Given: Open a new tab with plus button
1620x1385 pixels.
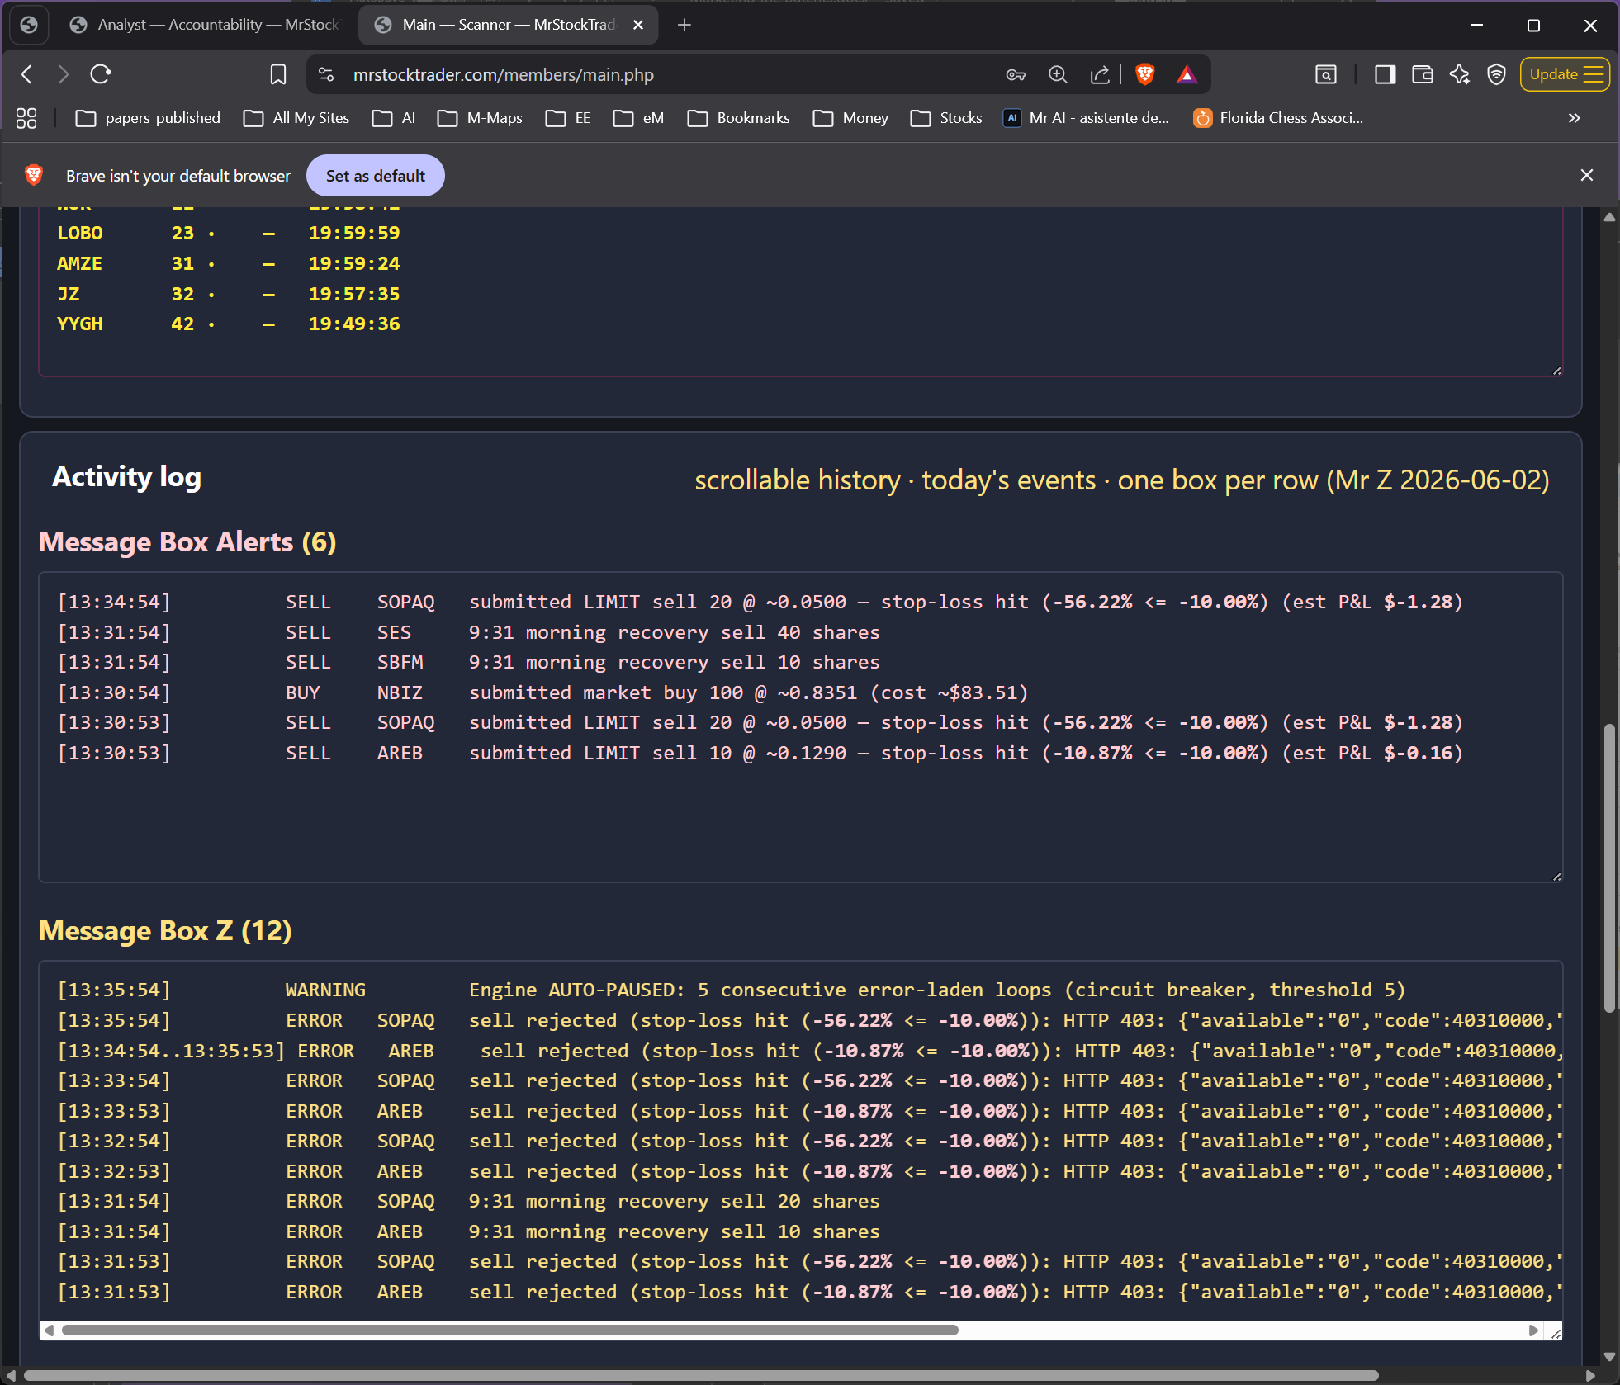Looking at the screenshot, I should pyautogui.click(x=684, y=25).
